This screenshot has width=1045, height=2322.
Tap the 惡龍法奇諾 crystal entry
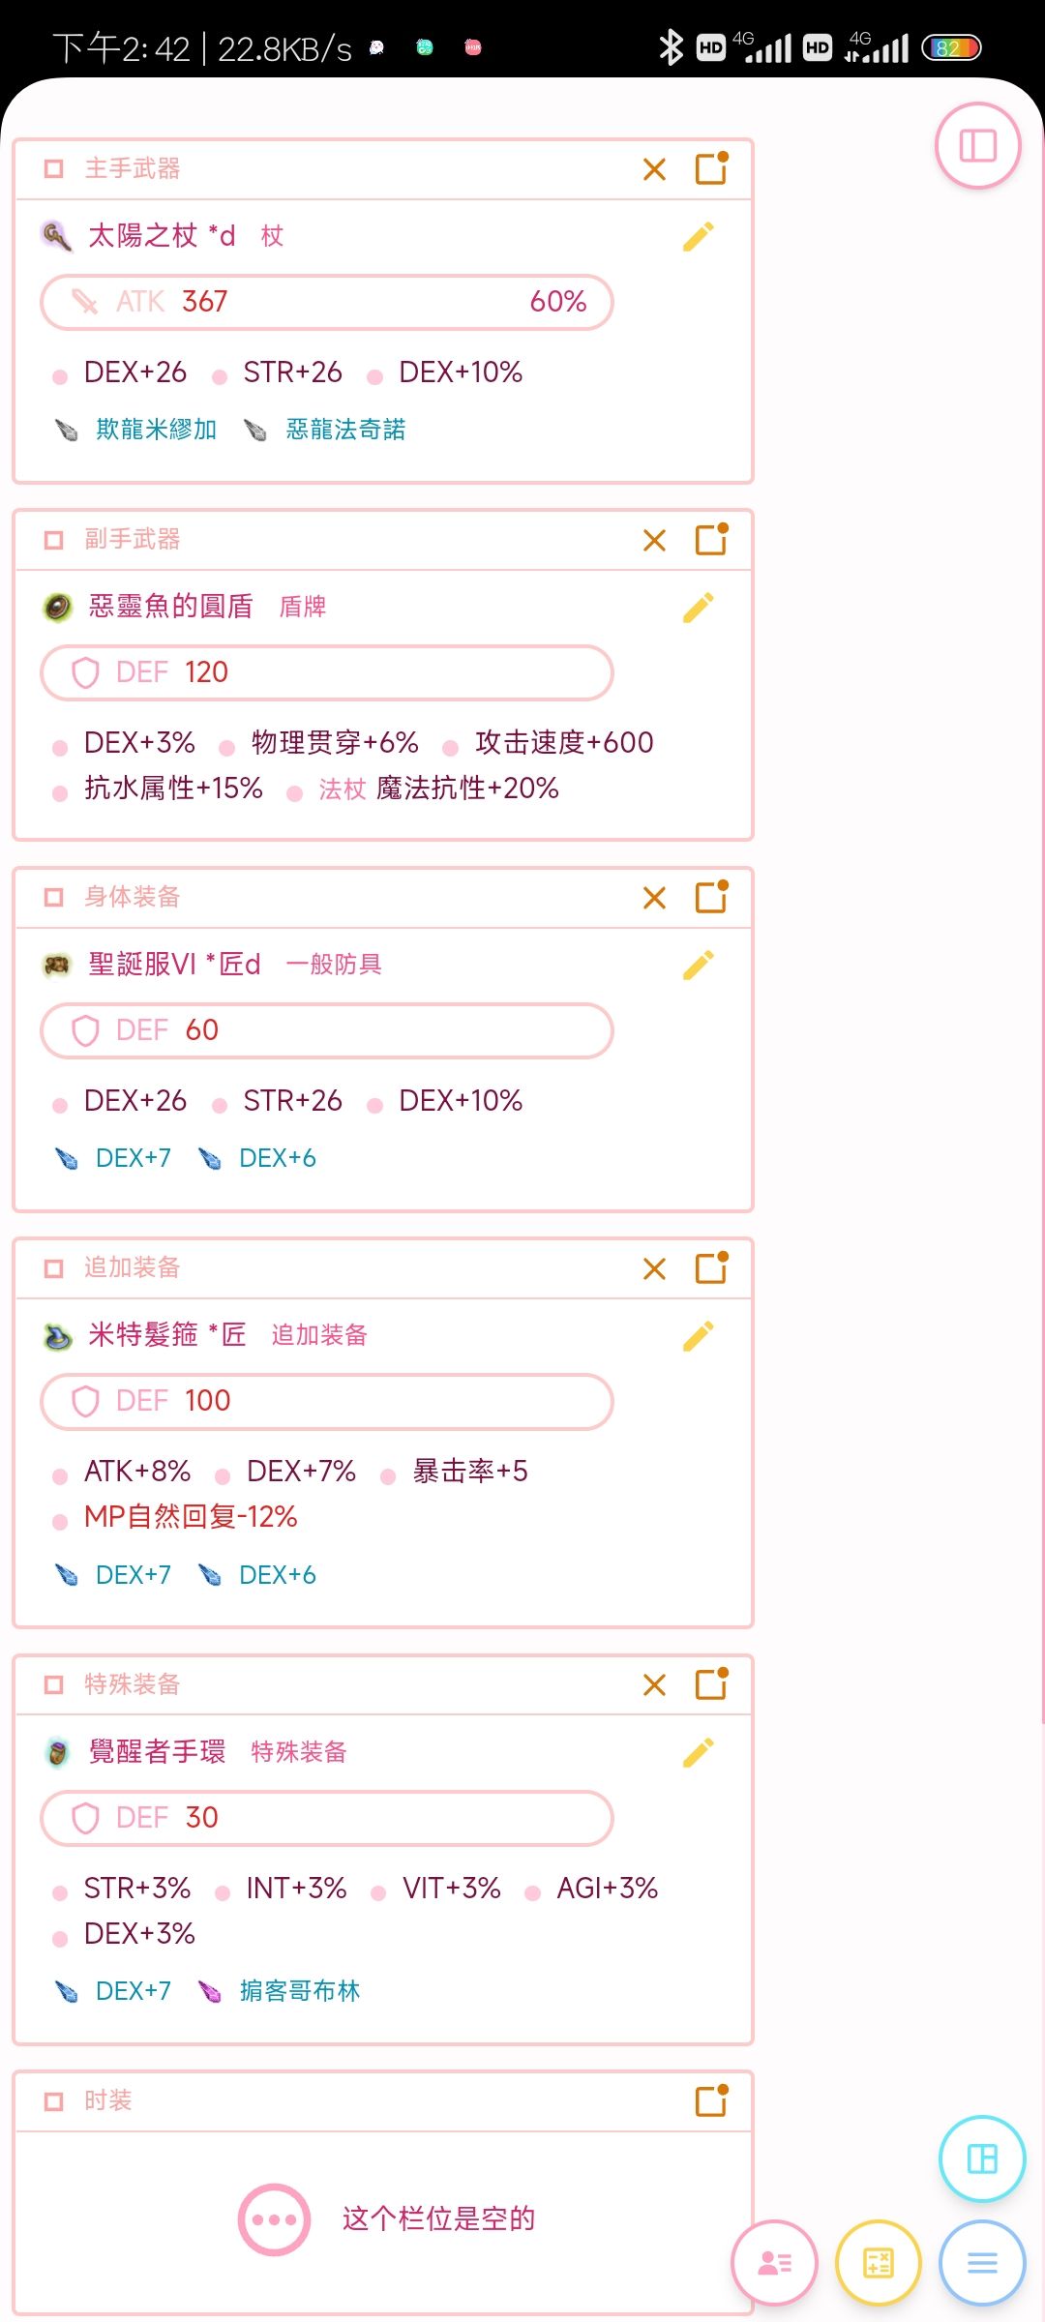345,430
